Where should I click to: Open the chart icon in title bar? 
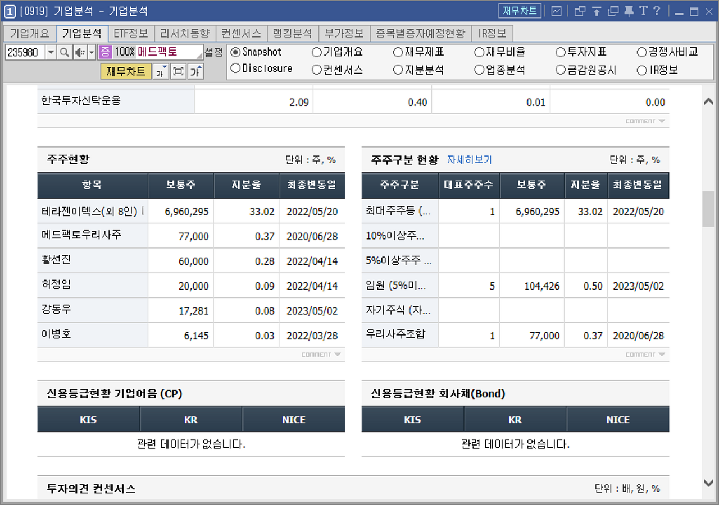pos(556,11)
